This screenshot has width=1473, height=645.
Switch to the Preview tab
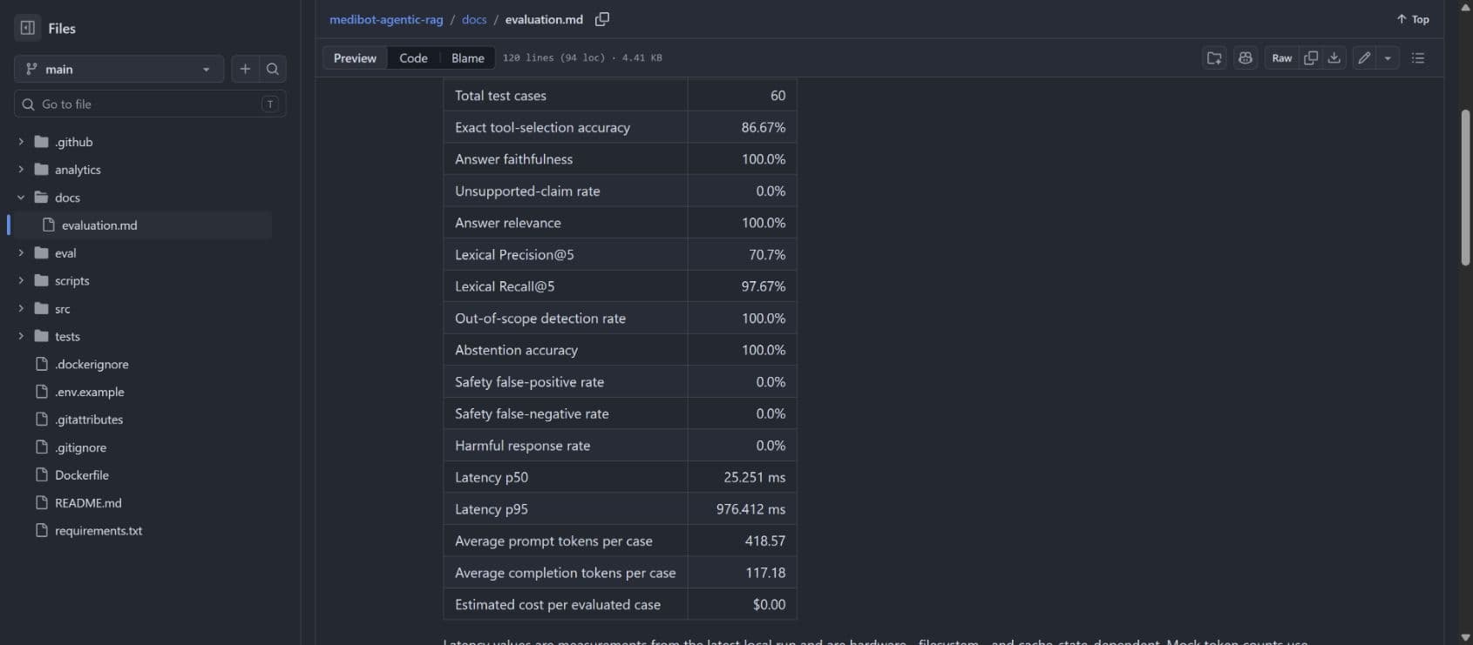pyautogui.click(x=355, y=58)
